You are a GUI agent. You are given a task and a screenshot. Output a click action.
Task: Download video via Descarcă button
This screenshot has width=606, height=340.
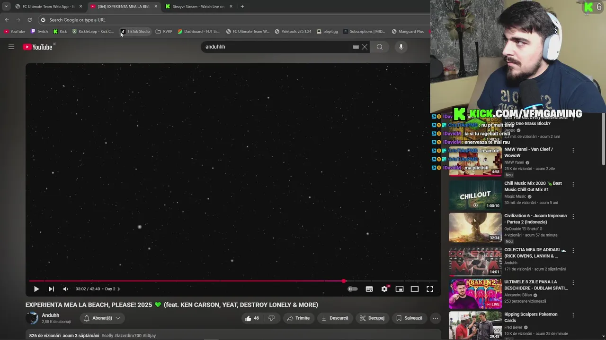335,318
